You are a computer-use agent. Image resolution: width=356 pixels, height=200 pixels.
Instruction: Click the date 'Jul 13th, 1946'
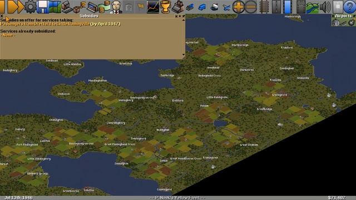[x=18, y=198]
